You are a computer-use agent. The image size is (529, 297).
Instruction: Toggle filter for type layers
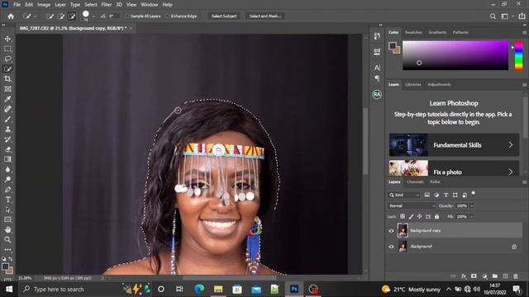click(446, 195)
